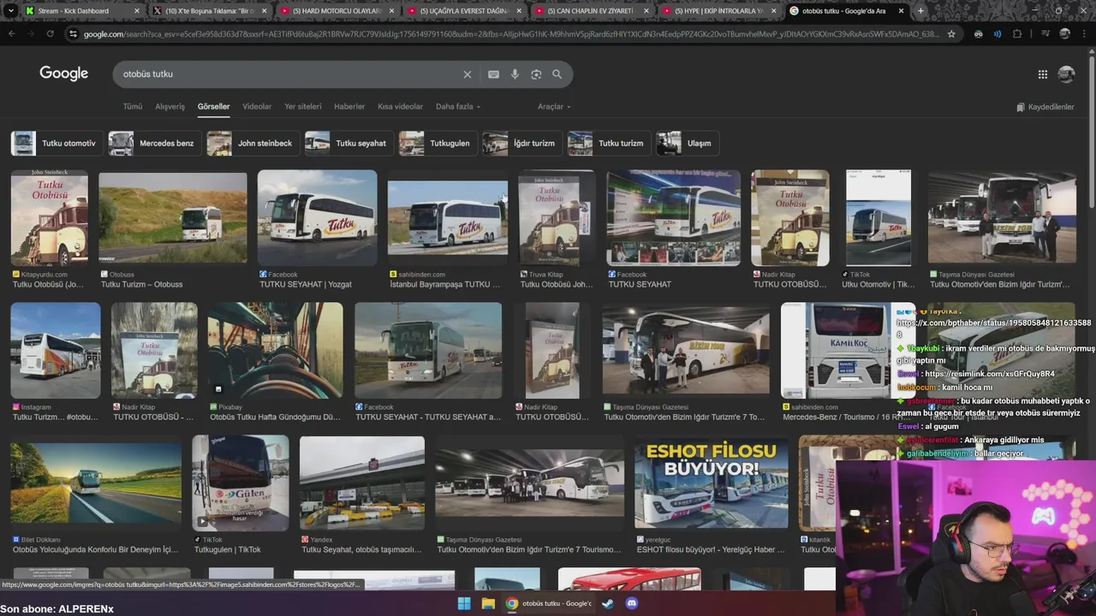Reload the page
Screen dimensions: 1096x616
click(x=51, y=33)
